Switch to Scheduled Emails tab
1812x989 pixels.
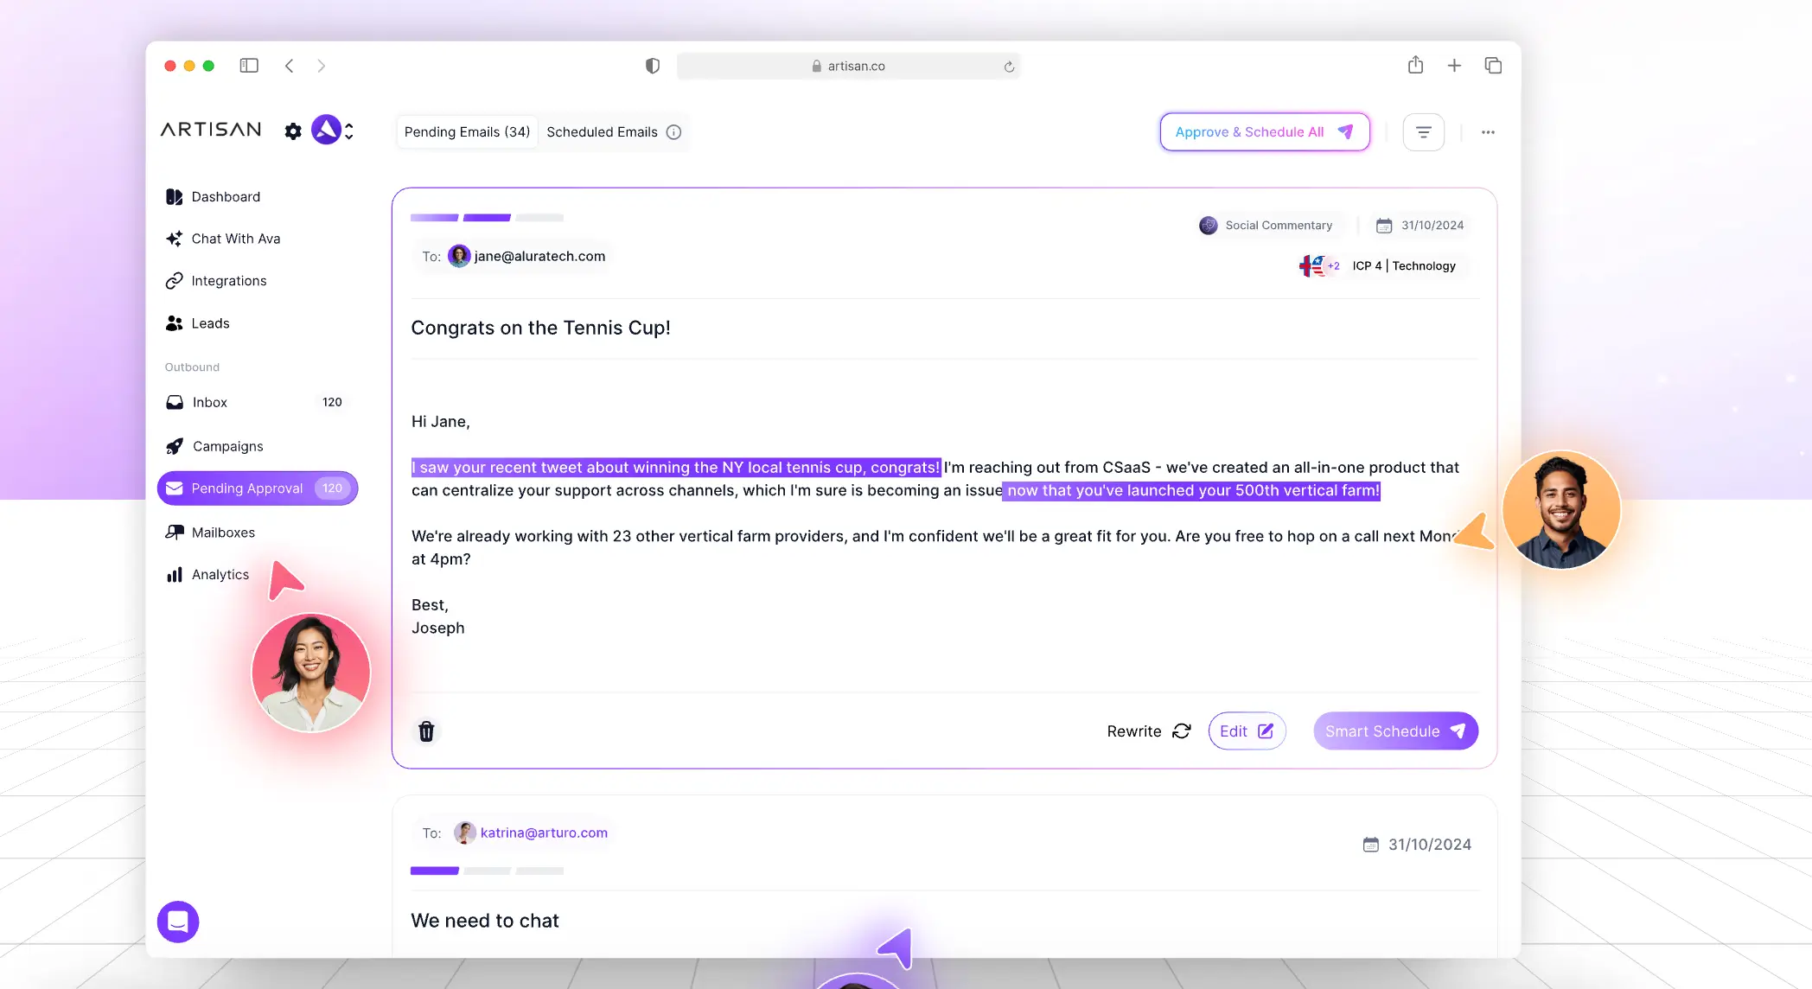[603, 132]
